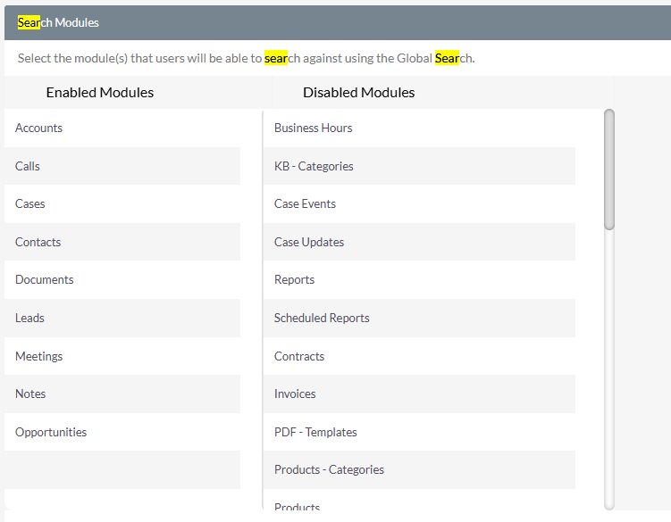The width and height of the screenshot is (671, 522).
Task: Pick KB - Categories disabled module
Action: (419, 166)
